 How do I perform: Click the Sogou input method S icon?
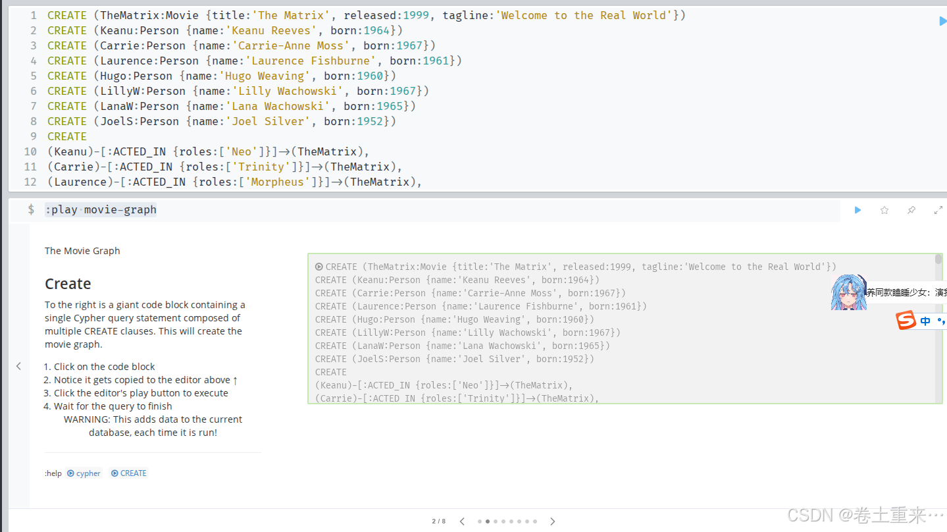coord(906,321)
